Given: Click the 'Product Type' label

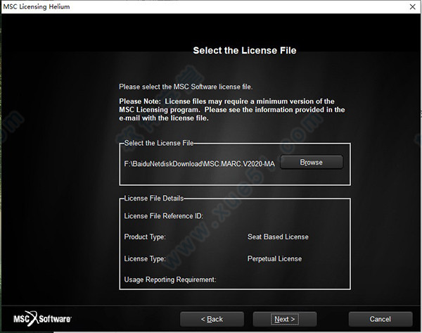Looking at the screenshot, I should coord(145,237).
